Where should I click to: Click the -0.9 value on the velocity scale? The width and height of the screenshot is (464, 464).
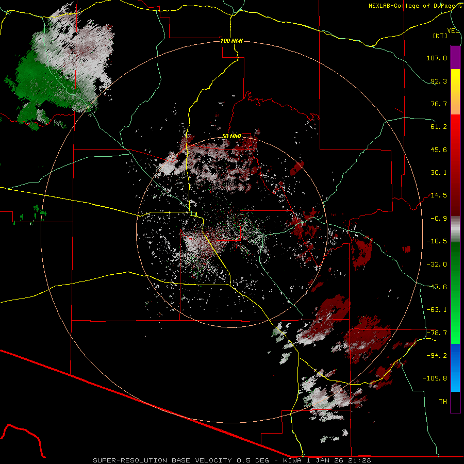pos(439,219)
